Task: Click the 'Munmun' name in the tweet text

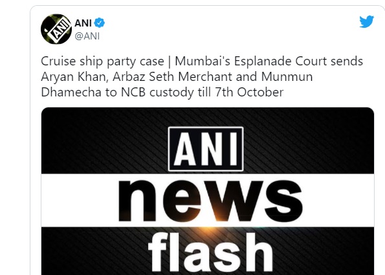Action: coord(287,77)
